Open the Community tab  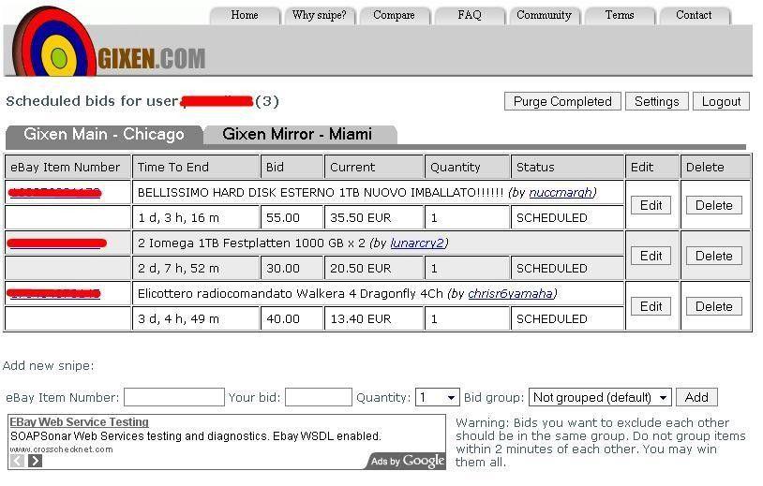coord(544,15)
